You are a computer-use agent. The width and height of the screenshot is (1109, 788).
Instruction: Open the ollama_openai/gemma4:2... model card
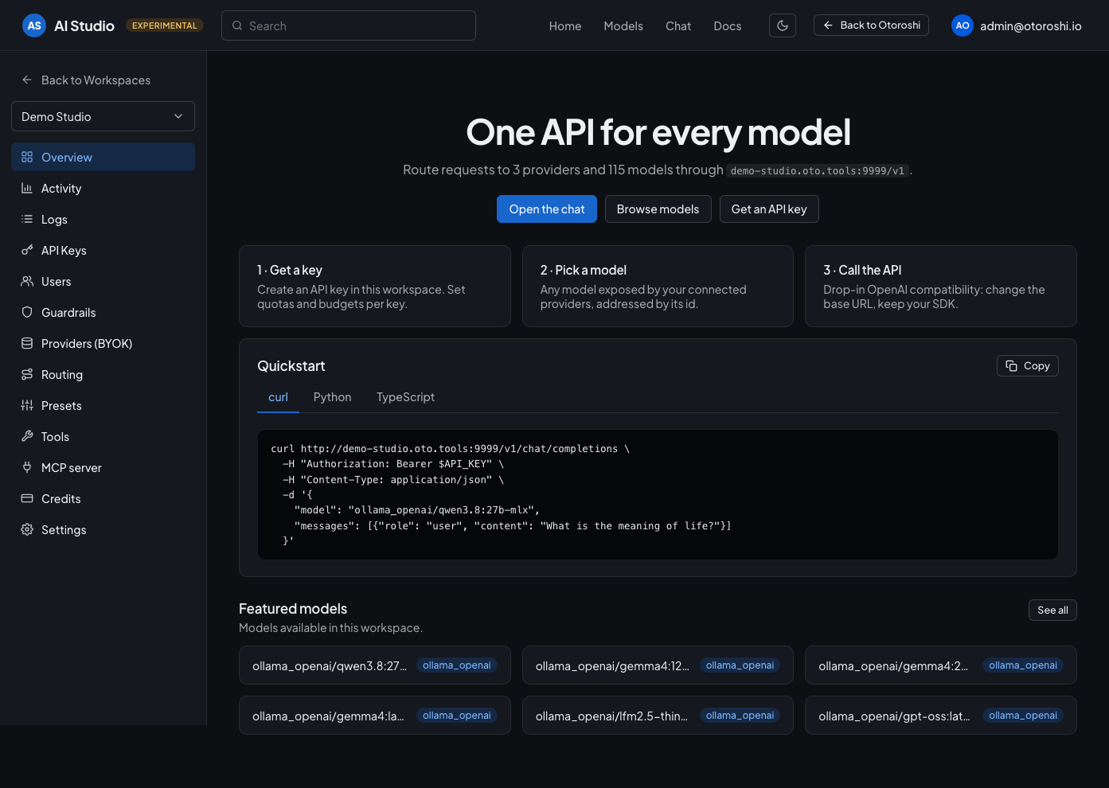[x=941, y=665]
